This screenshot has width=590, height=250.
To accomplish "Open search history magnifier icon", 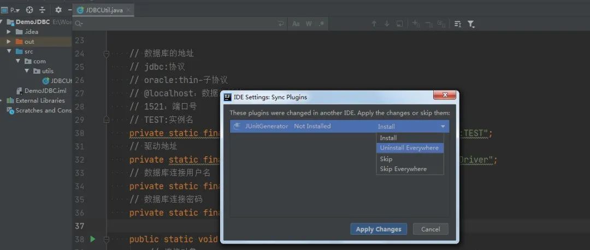I will pyautogui.click(x=79, y=23).
